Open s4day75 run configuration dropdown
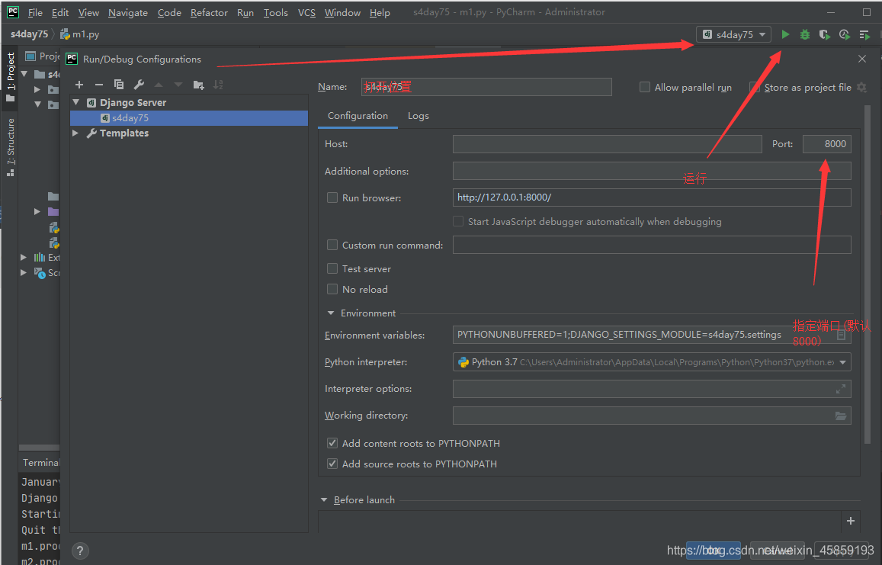 coord(734,34)
